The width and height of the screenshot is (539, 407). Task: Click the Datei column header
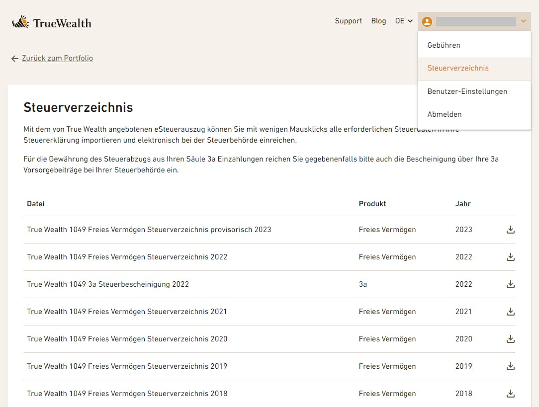click(36, 204)
